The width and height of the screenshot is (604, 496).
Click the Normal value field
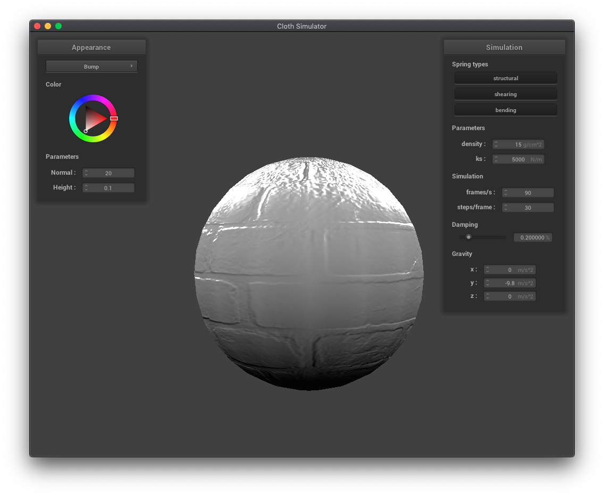108,173
